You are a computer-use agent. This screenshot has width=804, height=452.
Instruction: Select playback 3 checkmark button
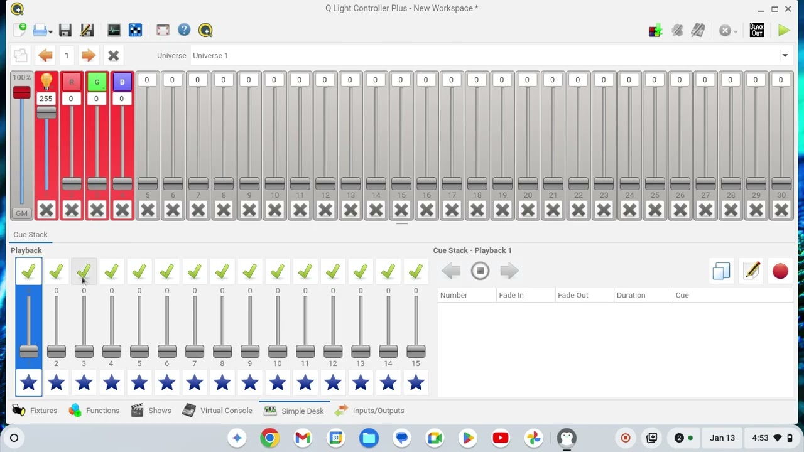tap(84, 271)
